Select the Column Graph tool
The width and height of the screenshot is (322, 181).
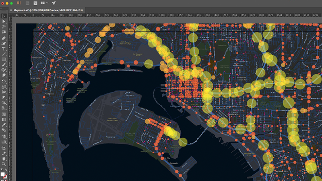coord(4,141)
